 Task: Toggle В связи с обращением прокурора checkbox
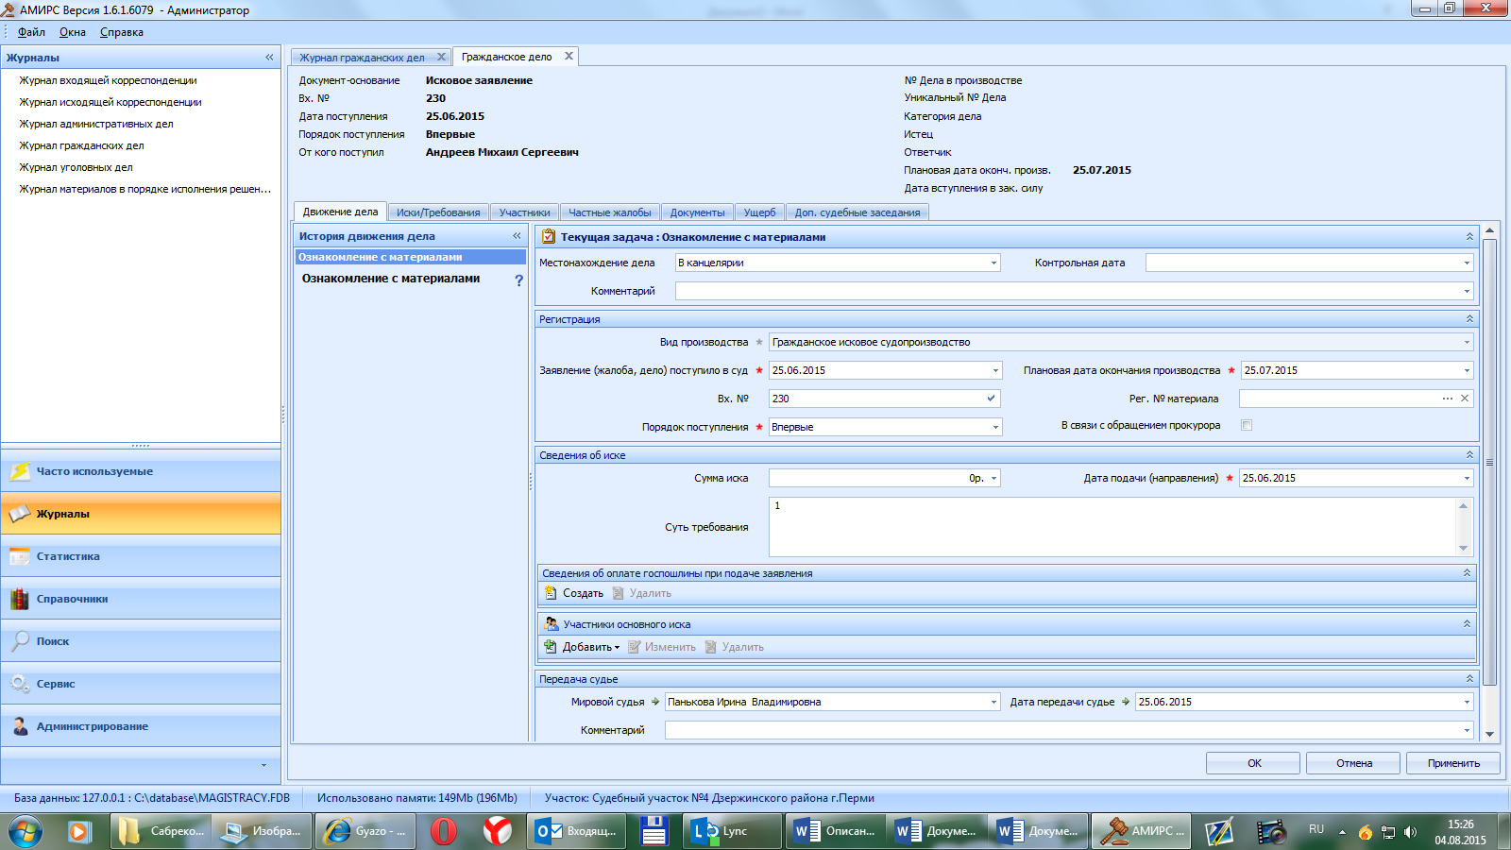point(1247,425)
